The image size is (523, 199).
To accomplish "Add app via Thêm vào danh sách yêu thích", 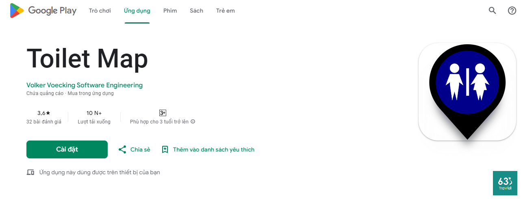I will [213, 149].
